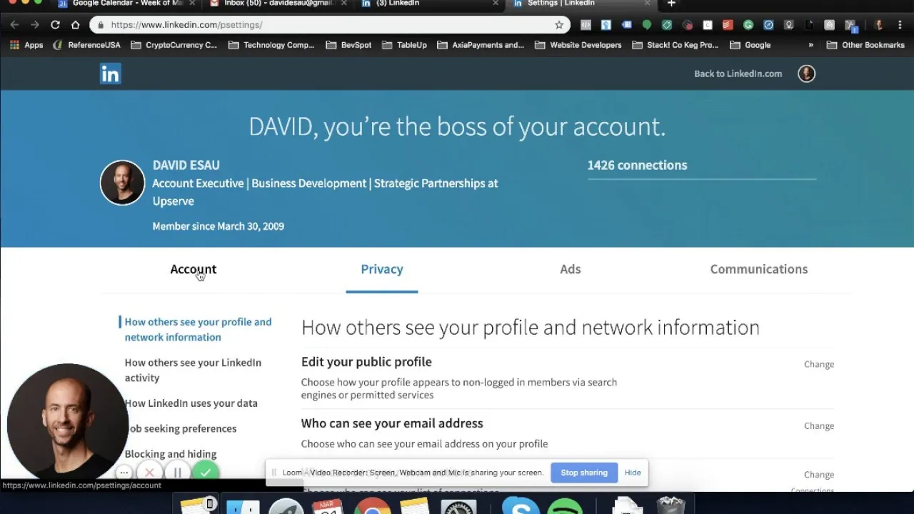Screen dimensions: 914x514
Task: Click the red Todoist extension icon
Action: (x=728, y=25)
